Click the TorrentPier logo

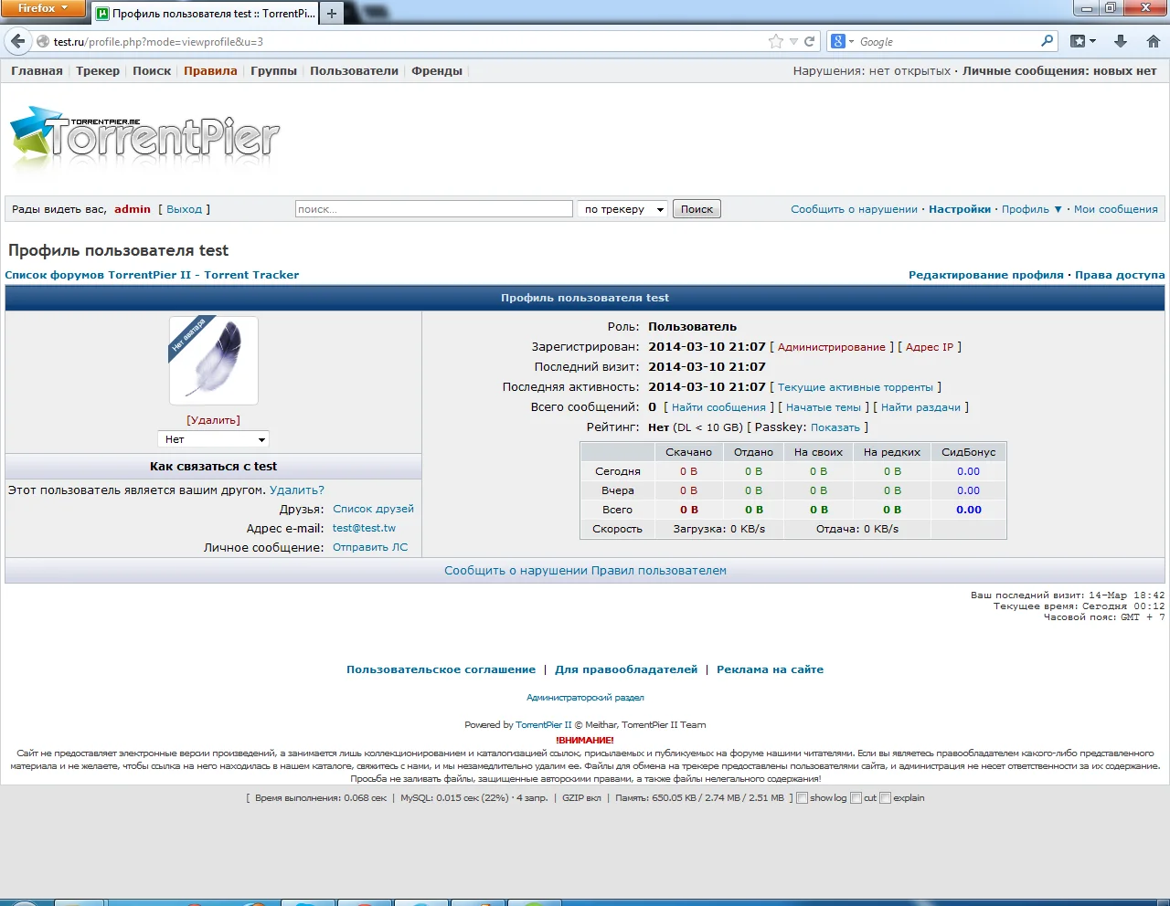pos(145,139)
